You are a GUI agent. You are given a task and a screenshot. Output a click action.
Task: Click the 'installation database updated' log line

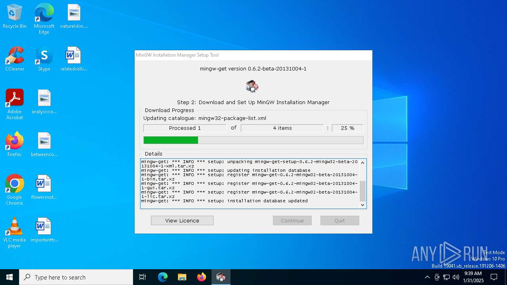coord(224,201)
